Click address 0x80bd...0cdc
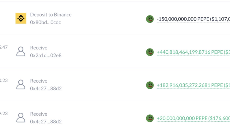The image size is (230, 132). coord(45,22)
